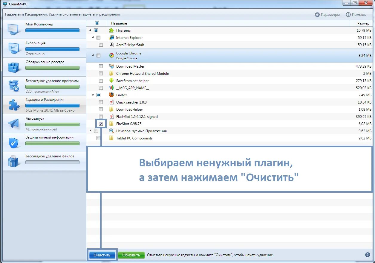Click the AcroIEHelperStub icon
Screen dimensions: 375x263
111,45
